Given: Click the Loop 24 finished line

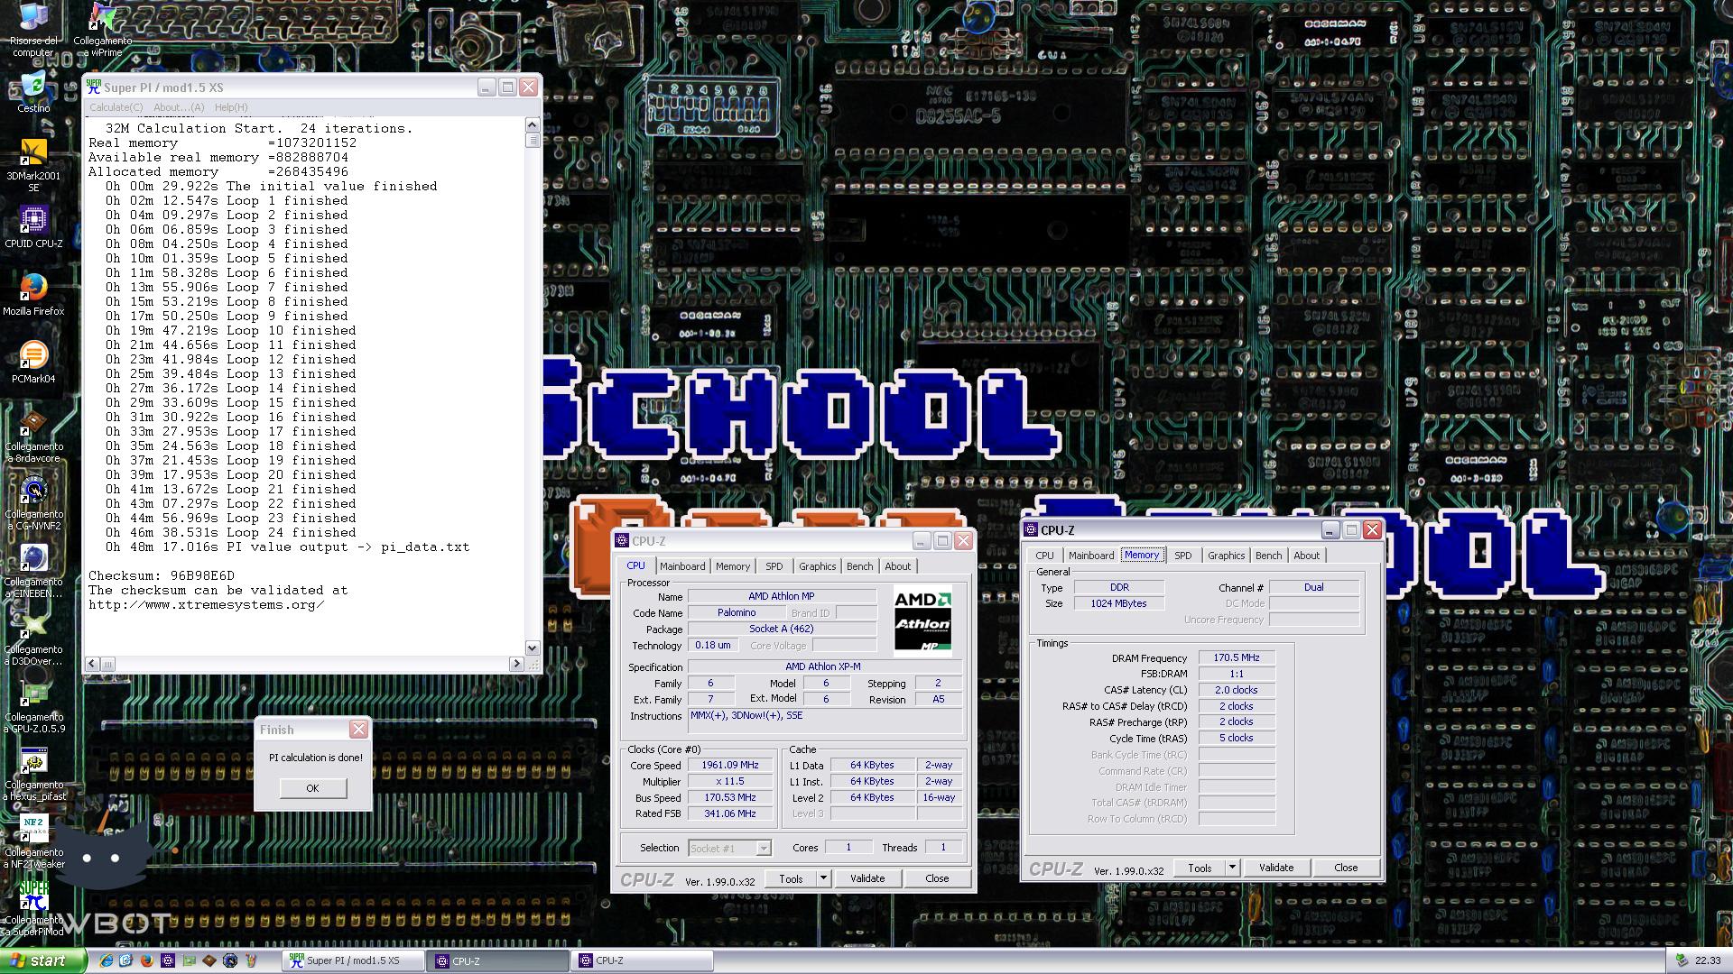Looking at the screenshot, I should (230, 532).
